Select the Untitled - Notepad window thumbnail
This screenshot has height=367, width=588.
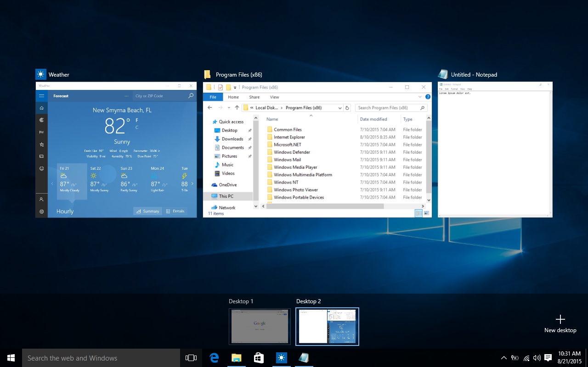495,149
